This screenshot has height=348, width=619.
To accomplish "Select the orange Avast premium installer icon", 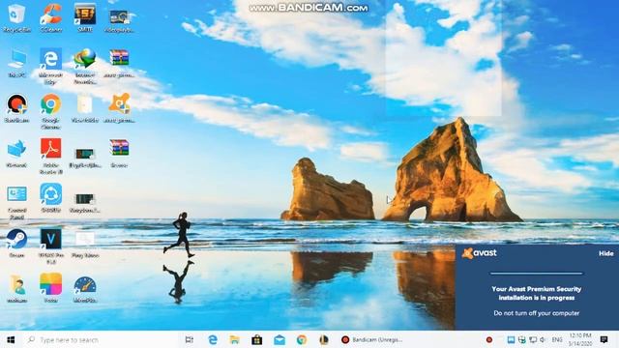I will 119,107.
